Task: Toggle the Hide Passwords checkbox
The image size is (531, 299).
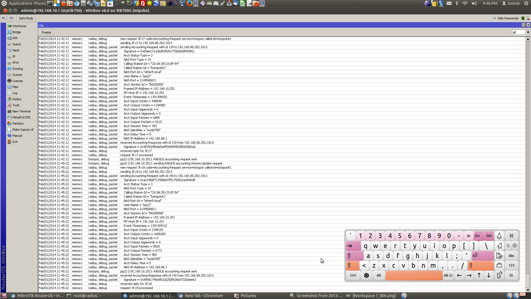Action: (494, 18)
